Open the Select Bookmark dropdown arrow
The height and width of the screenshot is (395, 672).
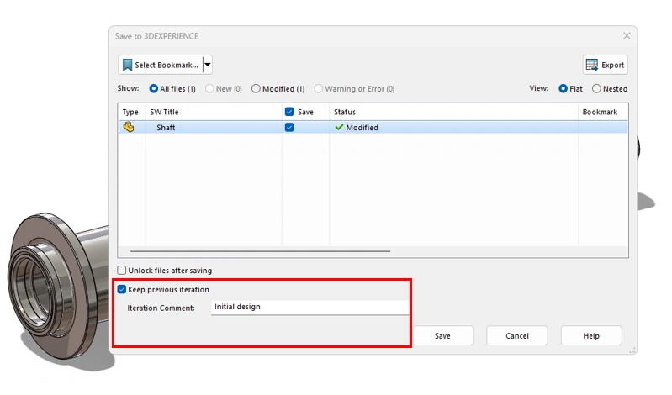(208, 65)
